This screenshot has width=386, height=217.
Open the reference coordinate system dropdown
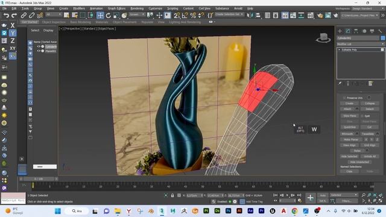tap(137, 14)
